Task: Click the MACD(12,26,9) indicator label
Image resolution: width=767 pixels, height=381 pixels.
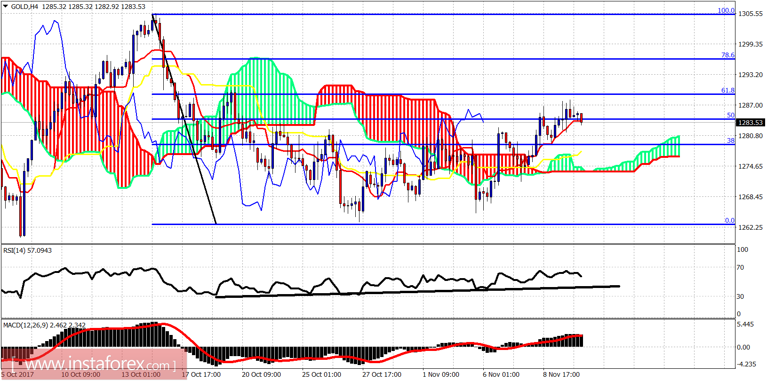Action: click(44, 325)
